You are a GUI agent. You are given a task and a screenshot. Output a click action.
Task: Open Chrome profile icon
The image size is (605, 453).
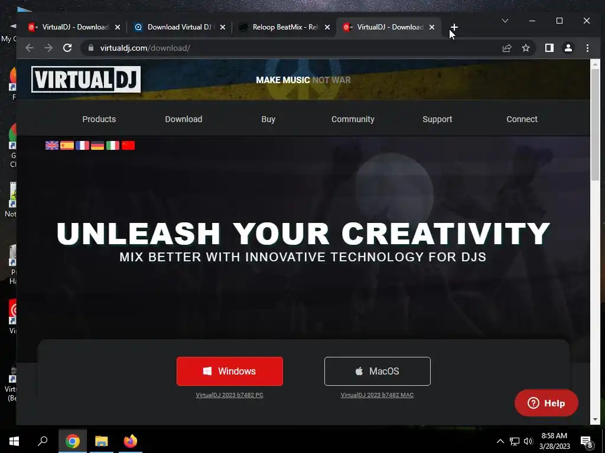point(568,48)
